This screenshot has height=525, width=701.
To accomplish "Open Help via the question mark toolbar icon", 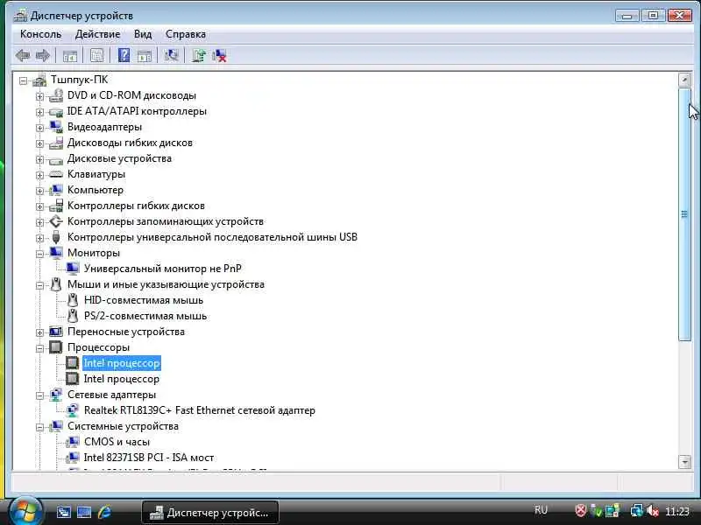I will [124, 56].
